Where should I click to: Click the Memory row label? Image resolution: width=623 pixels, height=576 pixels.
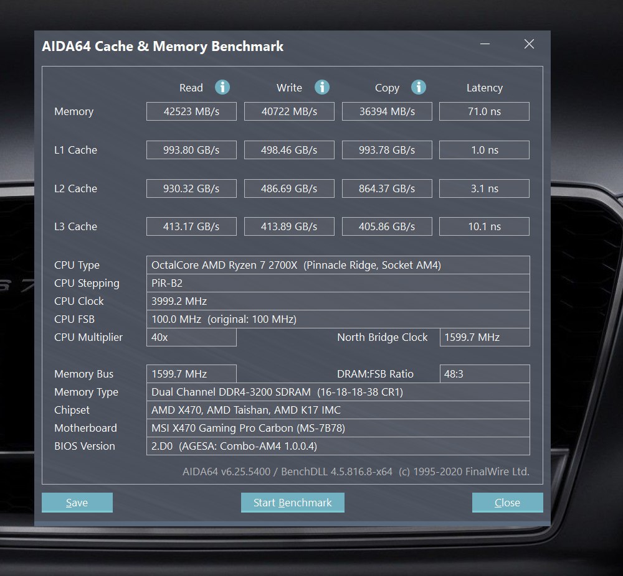tap(74, 112)
